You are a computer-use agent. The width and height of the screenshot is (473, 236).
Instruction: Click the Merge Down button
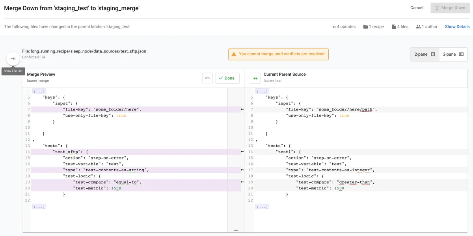click(450, 8)
